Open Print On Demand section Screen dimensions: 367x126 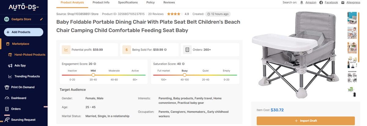[23, 87]
